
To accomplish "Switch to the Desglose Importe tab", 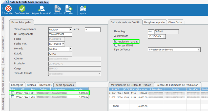I will point(154,22).
